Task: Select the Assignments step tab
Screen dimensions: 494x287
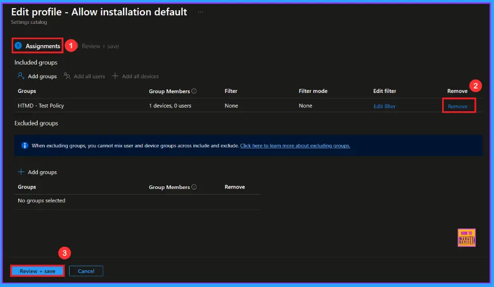Action: click(38, 46)
